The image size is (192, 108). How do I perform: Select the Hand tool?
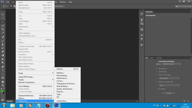point(3,82)
